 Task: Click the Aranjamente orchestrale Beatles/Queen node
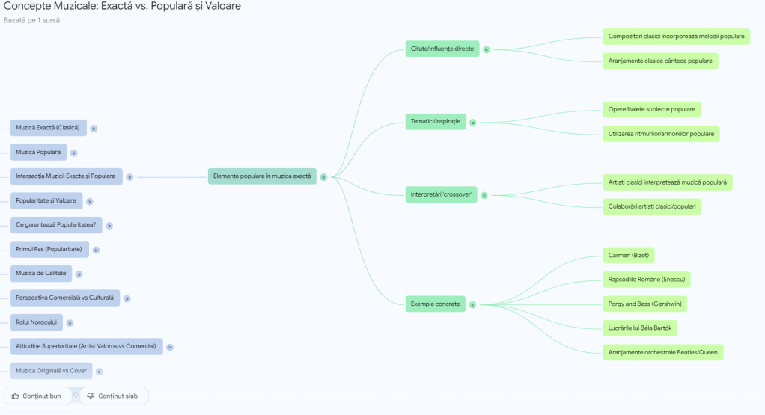[x=663, y=352]
